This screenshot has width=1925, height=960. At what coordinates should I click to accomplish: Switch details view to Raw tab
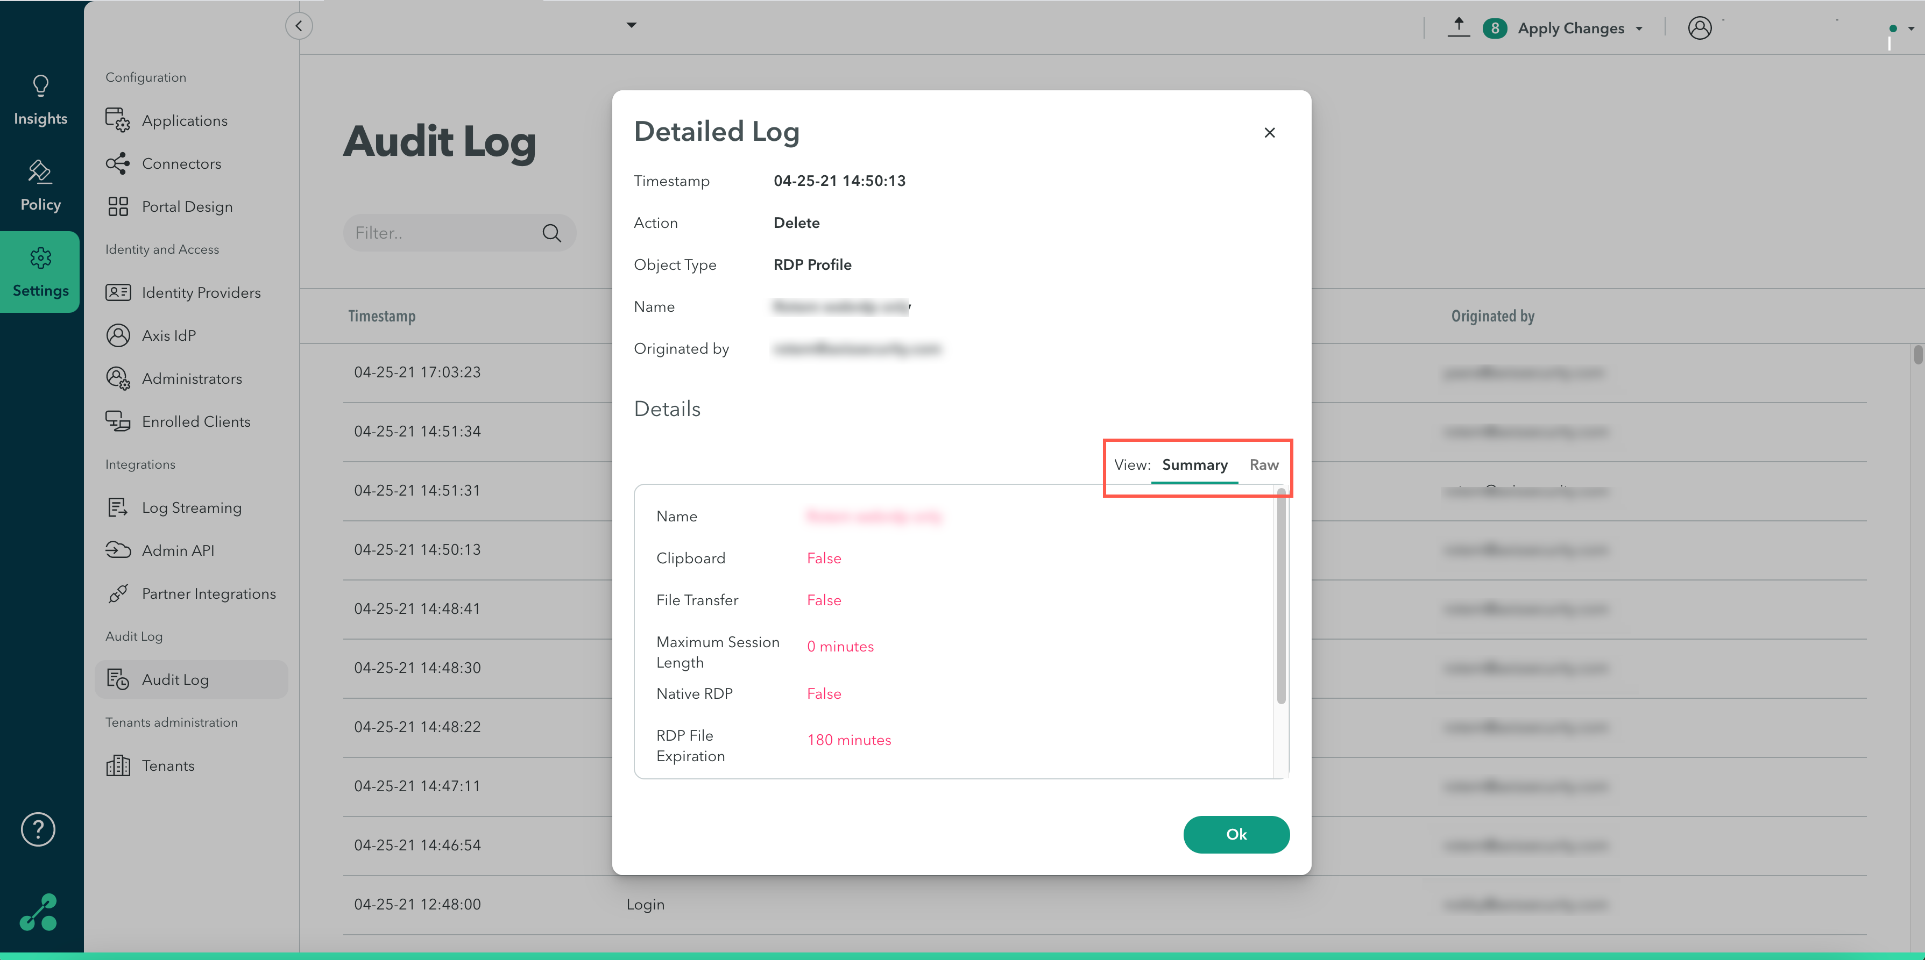tap(1264, 465)
